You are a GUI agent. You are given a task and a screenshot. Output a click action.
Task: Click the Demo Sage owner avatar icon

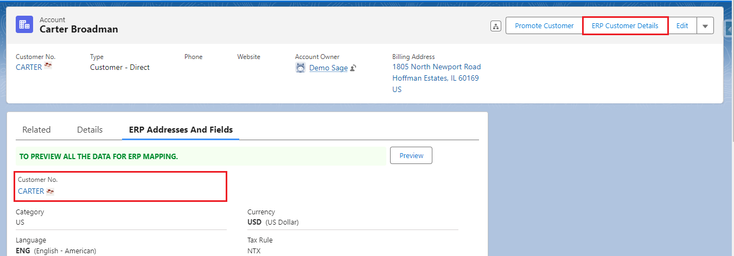pos(301,68)
